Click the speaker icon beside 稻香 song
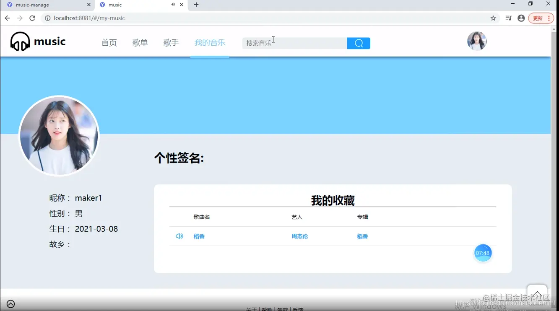Screen dimensions: 559x311 pyautogui.click(x=179, y=236)
